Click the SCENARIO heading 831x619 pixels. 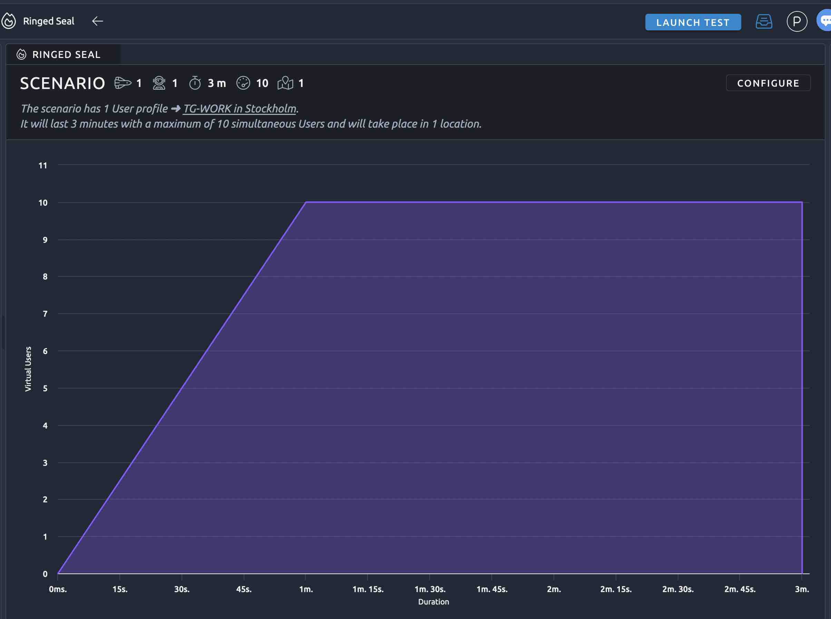point(62,83)
